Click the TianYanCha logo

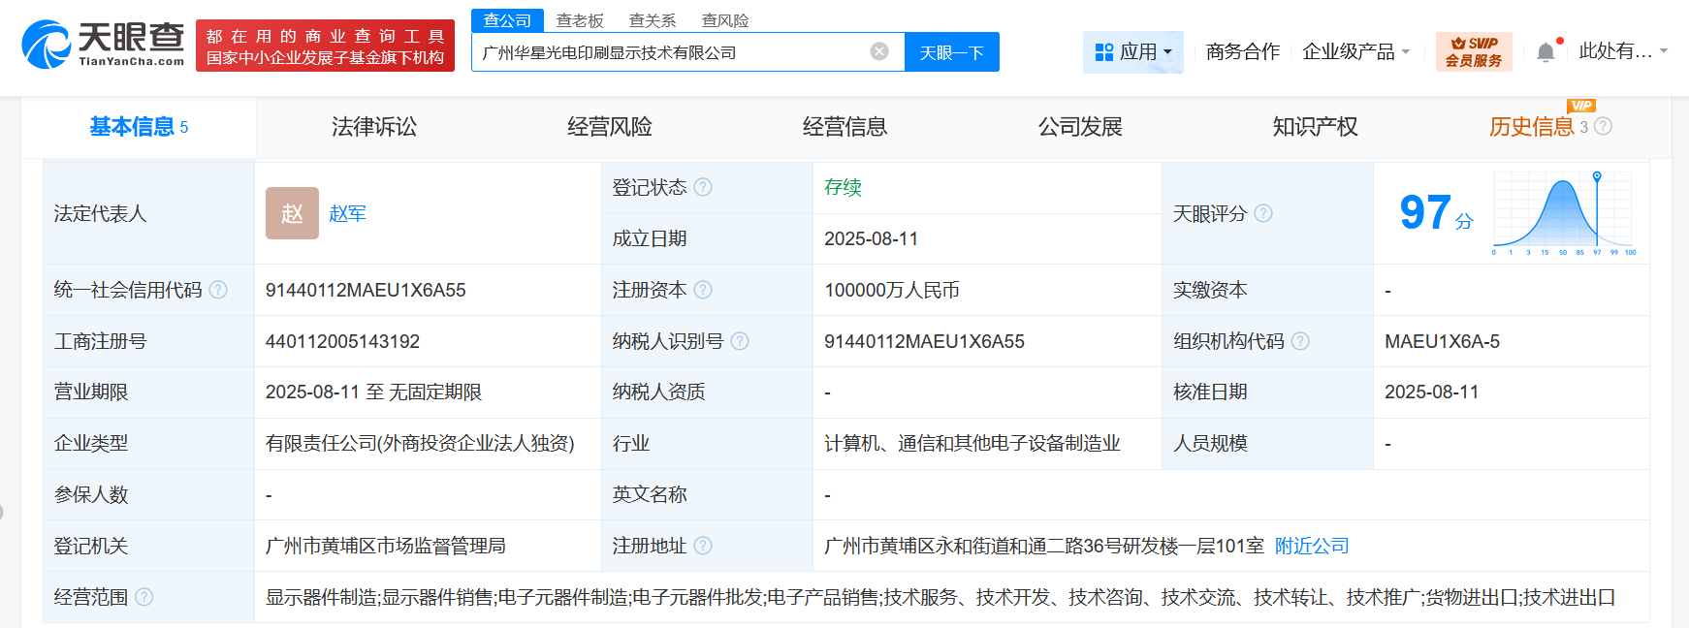103,45
